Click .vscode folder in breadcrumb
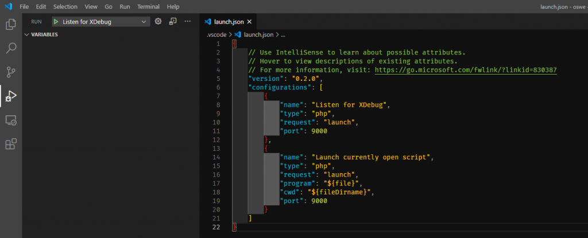The image size is (588, 238). 216,34
